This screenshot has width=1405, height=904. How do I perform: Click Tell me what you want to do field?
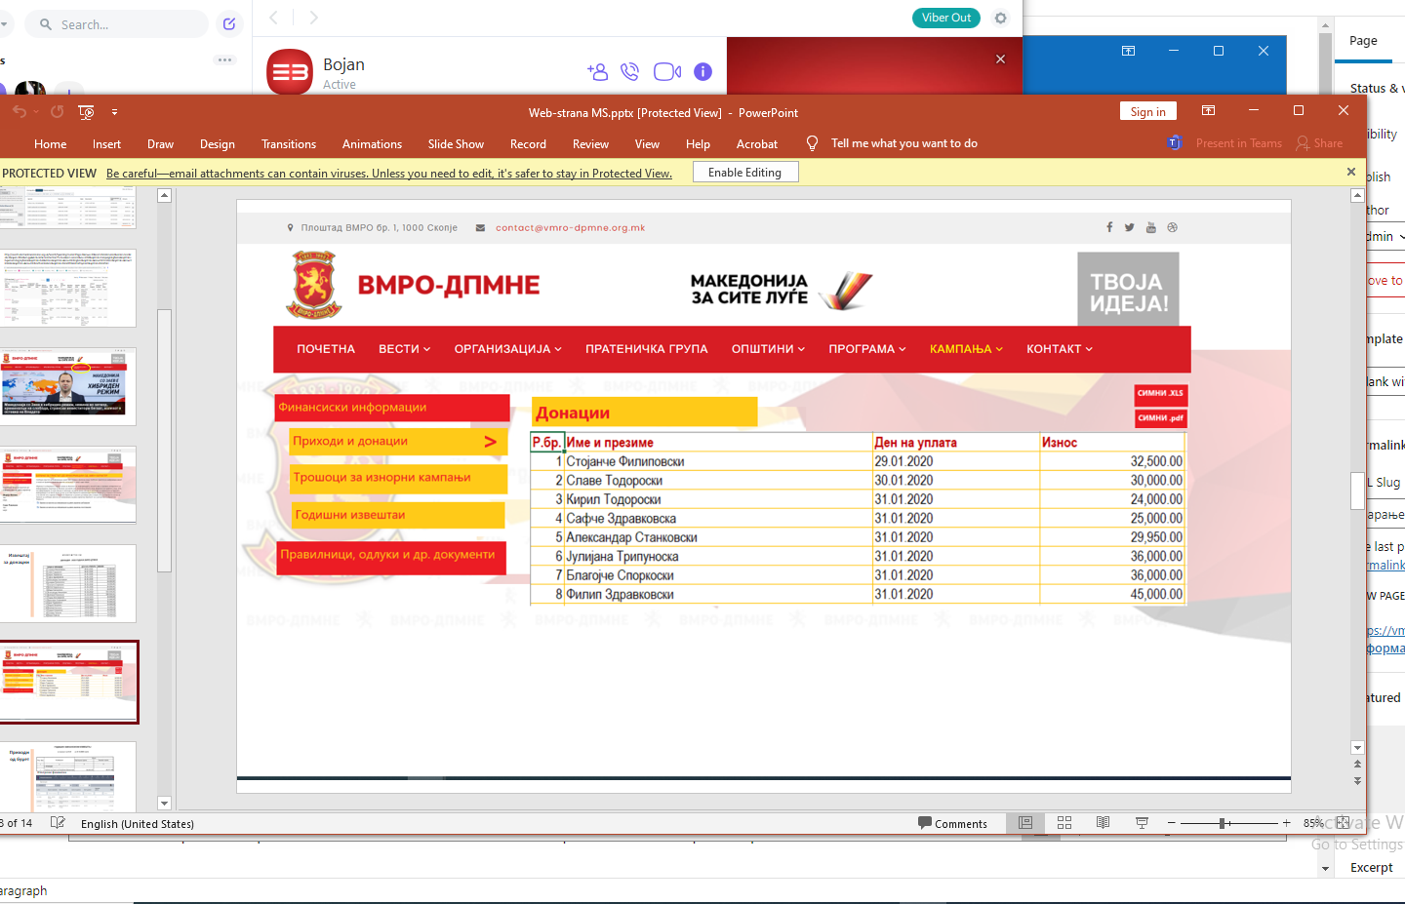click(x=904, y=143)
